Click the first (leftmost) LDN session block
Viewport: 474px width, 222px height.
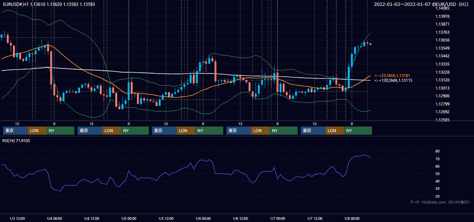(x=37, y=131)
